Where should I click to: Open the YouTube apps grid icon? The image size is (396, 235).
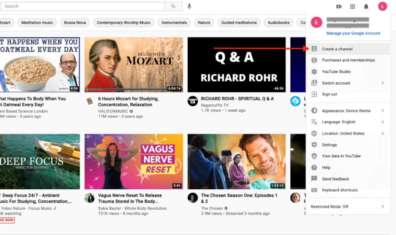(x=352, y=6)
